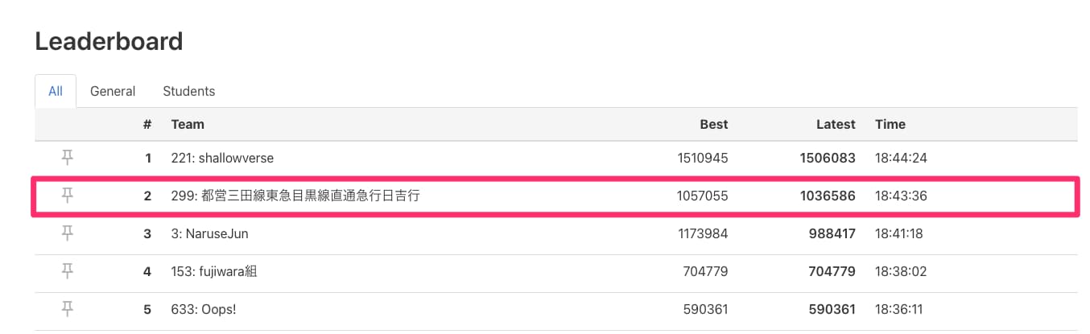Image resolution: width=1090 pixels, height=334 pixels.
Task: Open the General tab
Action: 113,91
